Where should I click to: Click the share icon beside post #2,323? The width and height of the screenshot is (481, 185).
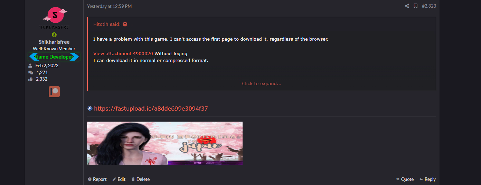click(x=407, y=6)
